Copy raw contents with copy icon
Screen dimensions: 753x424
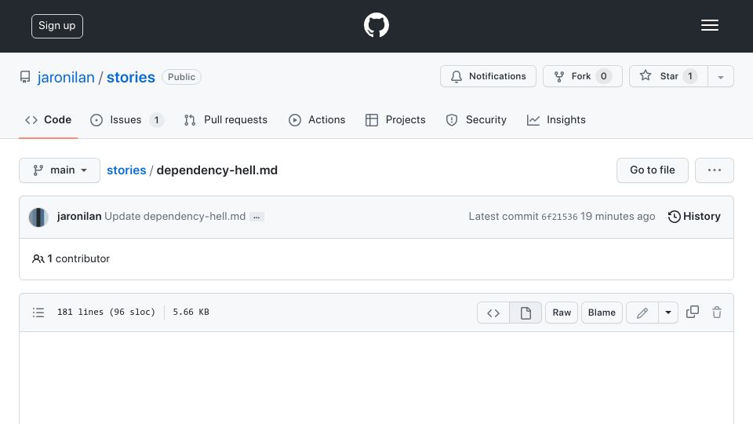click(693, 312)
